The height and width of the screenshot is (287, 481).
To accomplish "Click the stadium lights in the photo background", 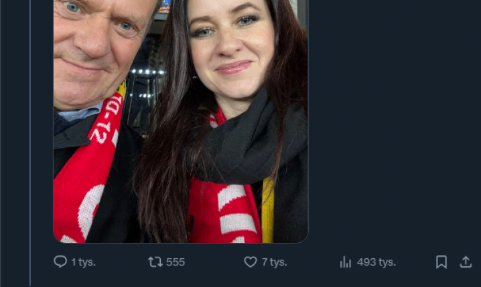I will 147,72.
